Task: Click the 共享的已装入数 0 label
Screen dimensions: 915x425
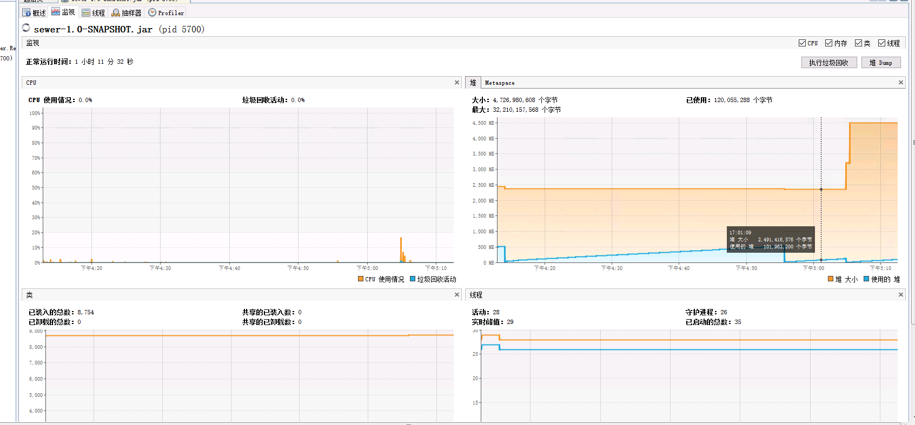Action: [272, 312]
